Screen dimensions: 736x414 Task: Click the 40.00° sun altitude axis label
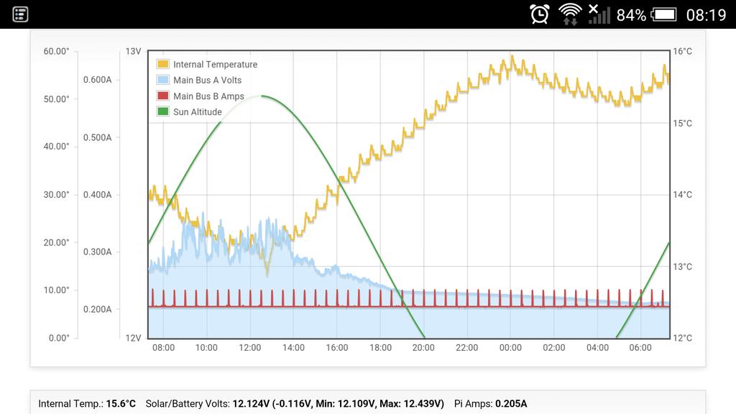pyautogui.click(x=56, y=147)
